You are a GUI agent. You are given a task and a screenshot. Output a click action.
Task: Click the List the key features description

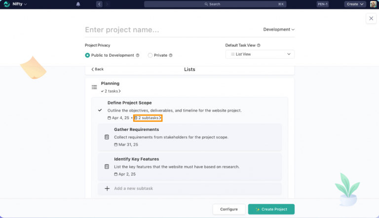(177, 167)
